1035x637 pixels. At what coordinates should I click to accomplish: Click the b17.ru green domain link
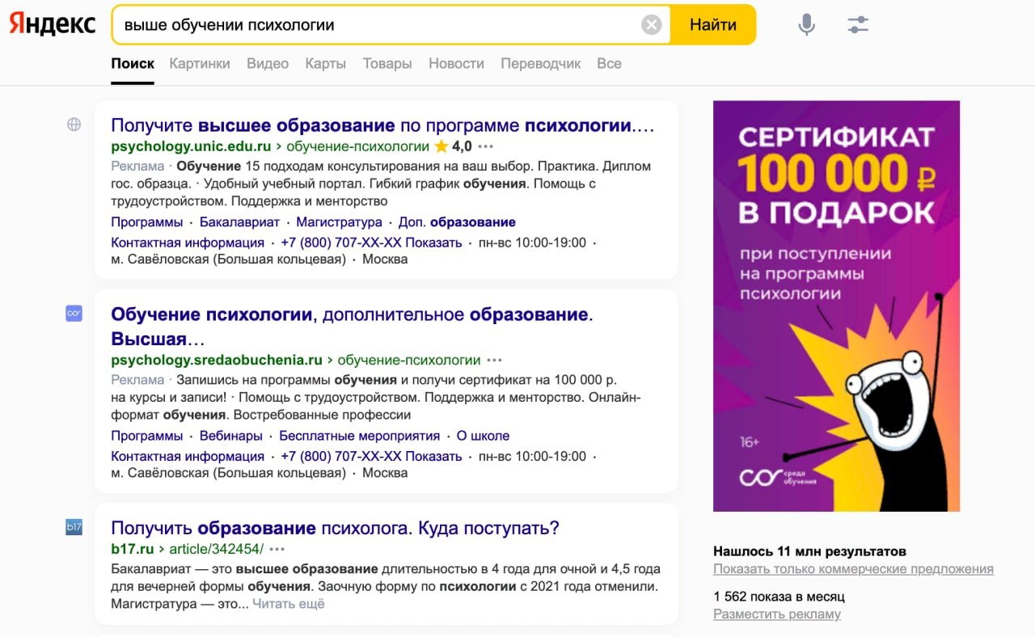(133, 549)
